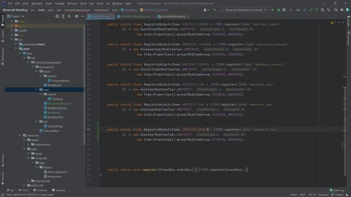Open the Event Log
The height and width of the screenshot is (197, 351).
[x=337, y=190]
